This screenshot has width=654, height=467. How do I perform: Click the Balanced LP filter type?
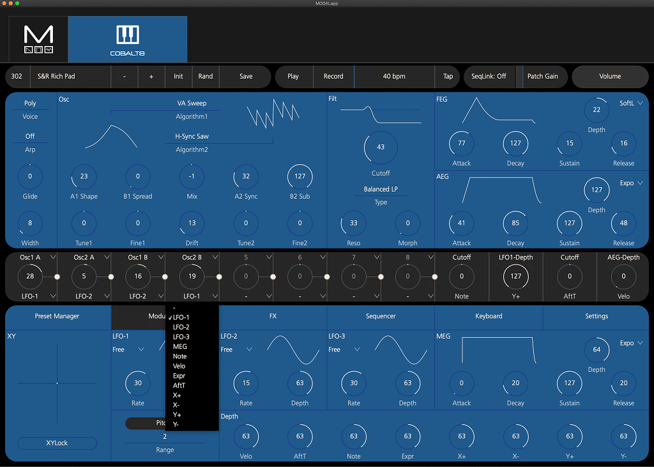(381, 189)
